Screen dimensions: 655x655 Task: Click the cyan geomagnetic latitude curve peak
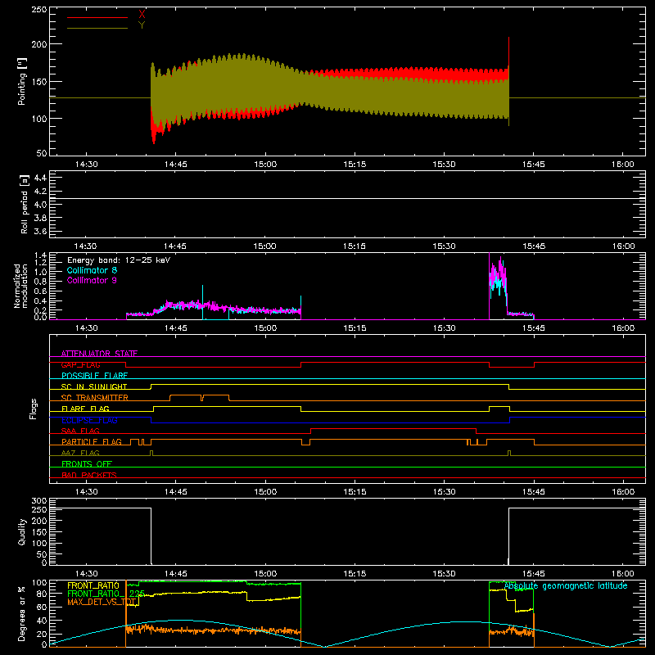179,621
